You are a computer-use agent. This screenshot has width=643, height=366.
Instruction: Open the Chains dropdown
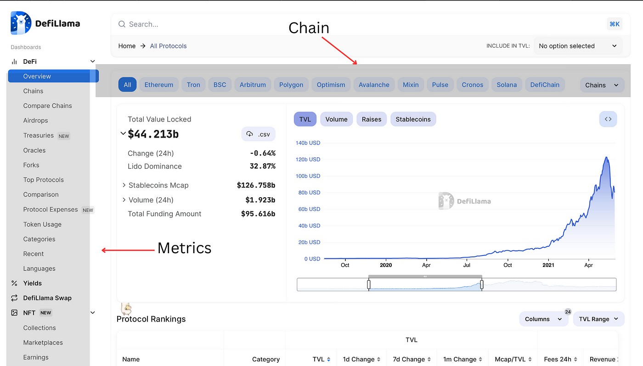602,85
